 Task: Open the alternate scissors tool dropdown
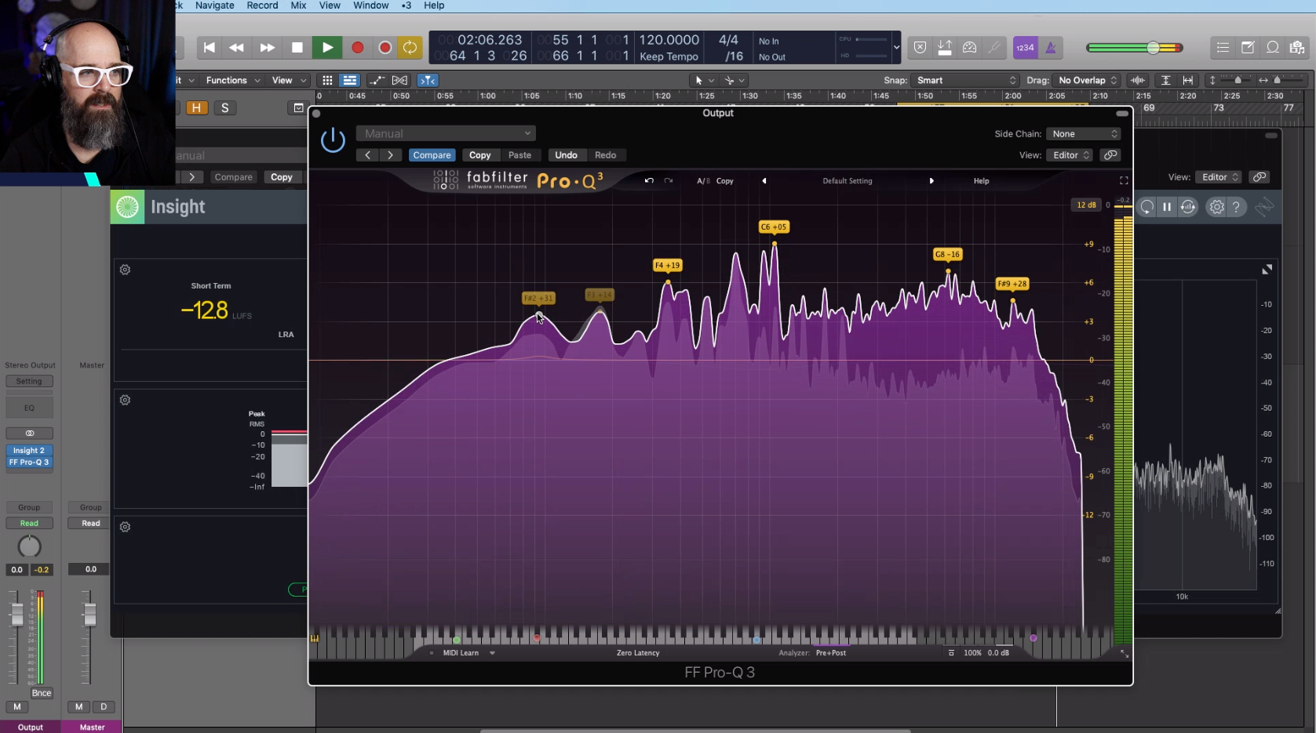click(x=735, y=80)
